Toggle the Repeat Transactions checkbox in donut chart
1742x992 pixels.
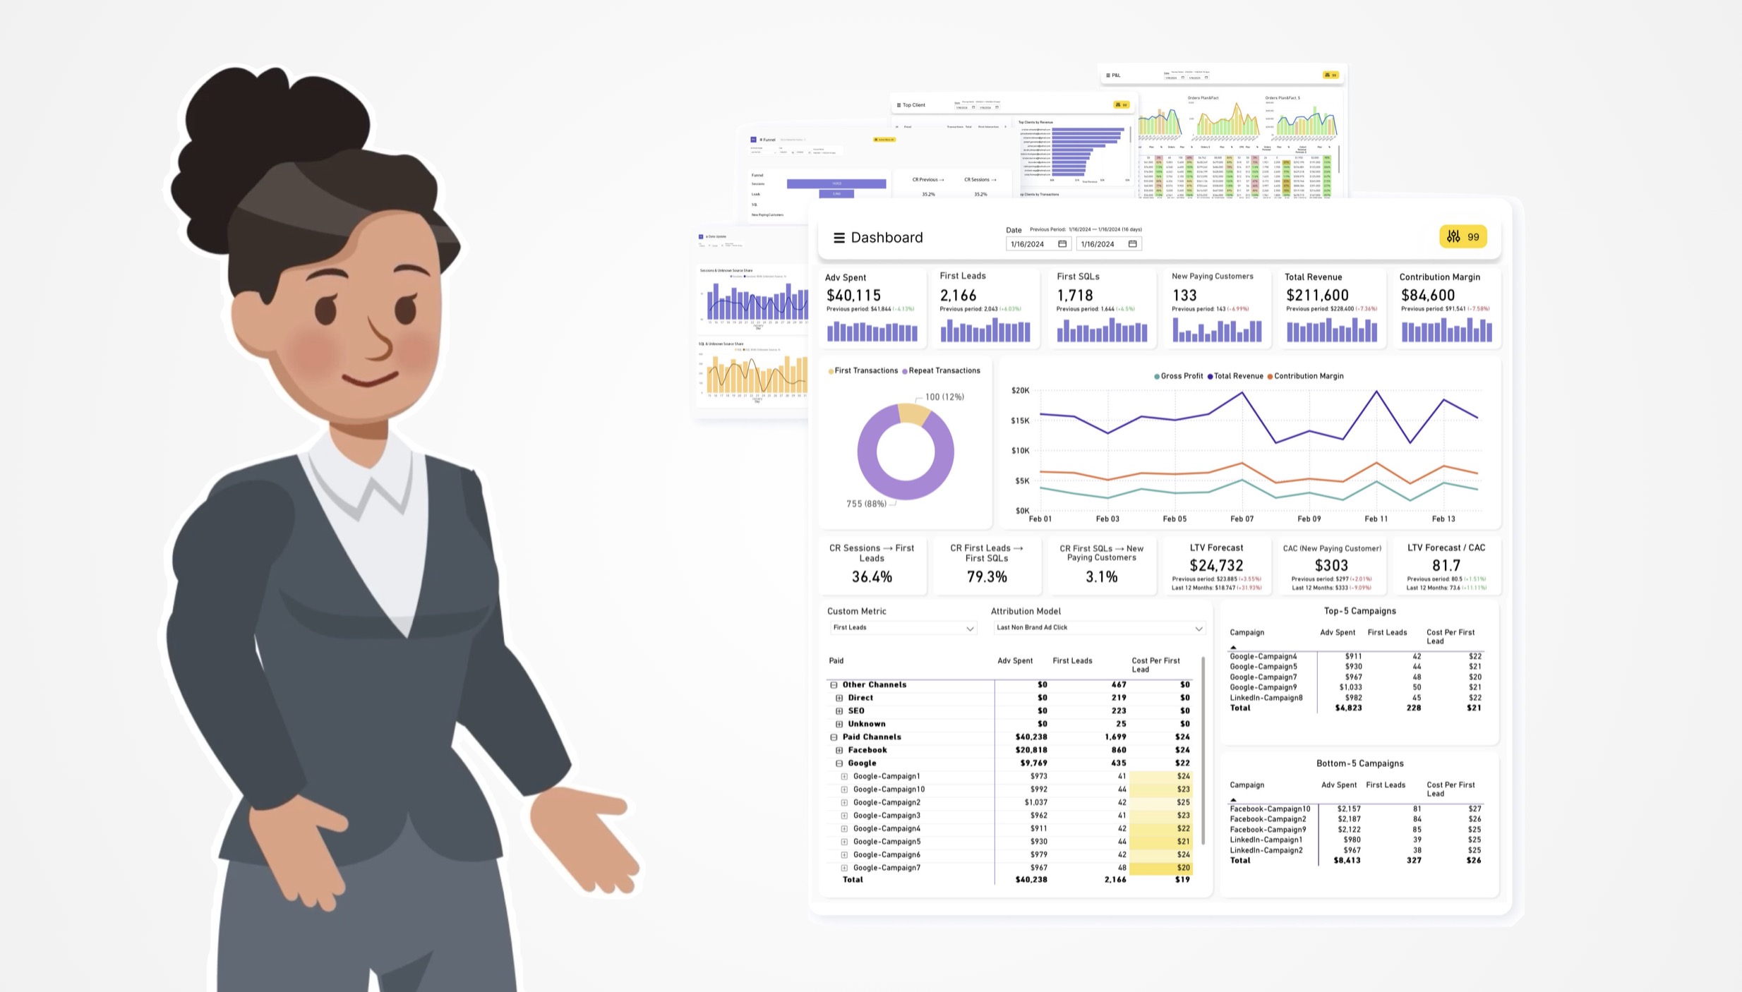click(x=944, y=370)
